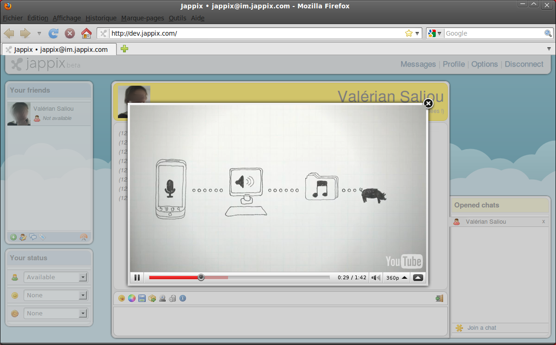Mute the video with the speaker icon
This screenshot has height=345, width=556.
tap(376, 278)
